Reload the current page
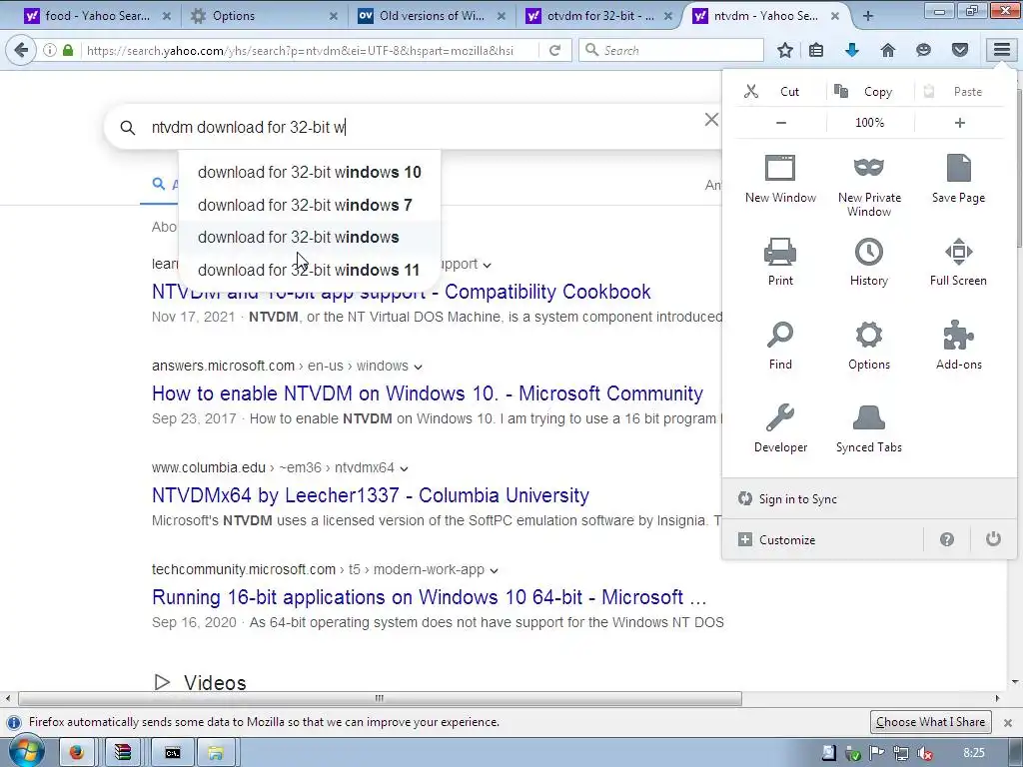Viewport: 1023px width, 767px height. (555, 50)
